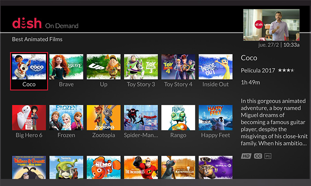
Task: Click the "Rango" caption text
Action: pos(178,135)
